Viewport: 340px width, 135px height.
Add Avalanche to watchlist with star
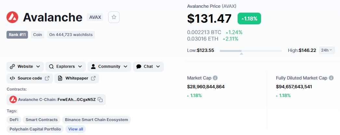coord(114,17)
